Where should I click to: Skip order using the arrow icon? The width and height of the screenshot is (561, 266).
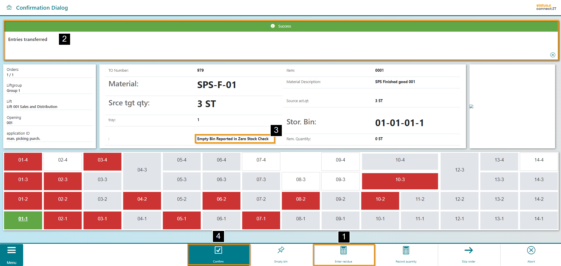[468, 250]
